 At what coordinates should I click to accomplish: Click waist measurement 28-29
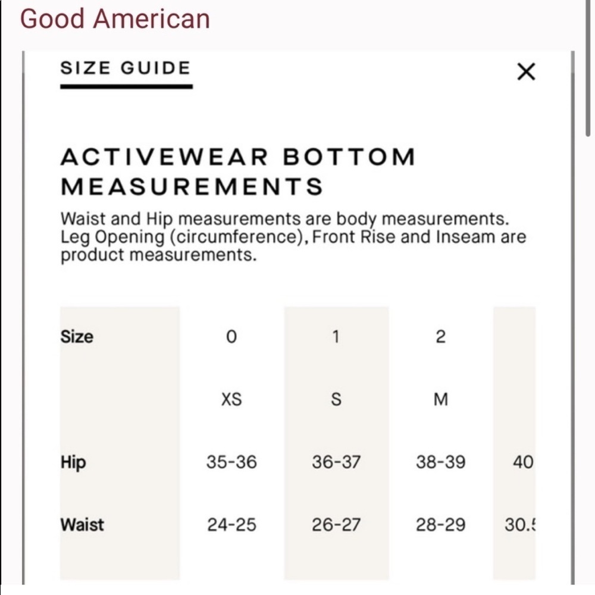440,525
